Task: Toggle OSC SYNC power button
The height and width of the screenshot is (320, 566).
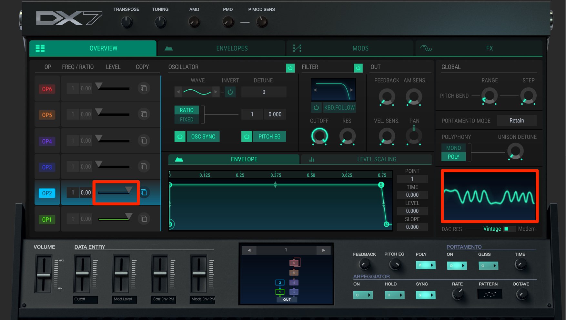Action: click(180, 136)
